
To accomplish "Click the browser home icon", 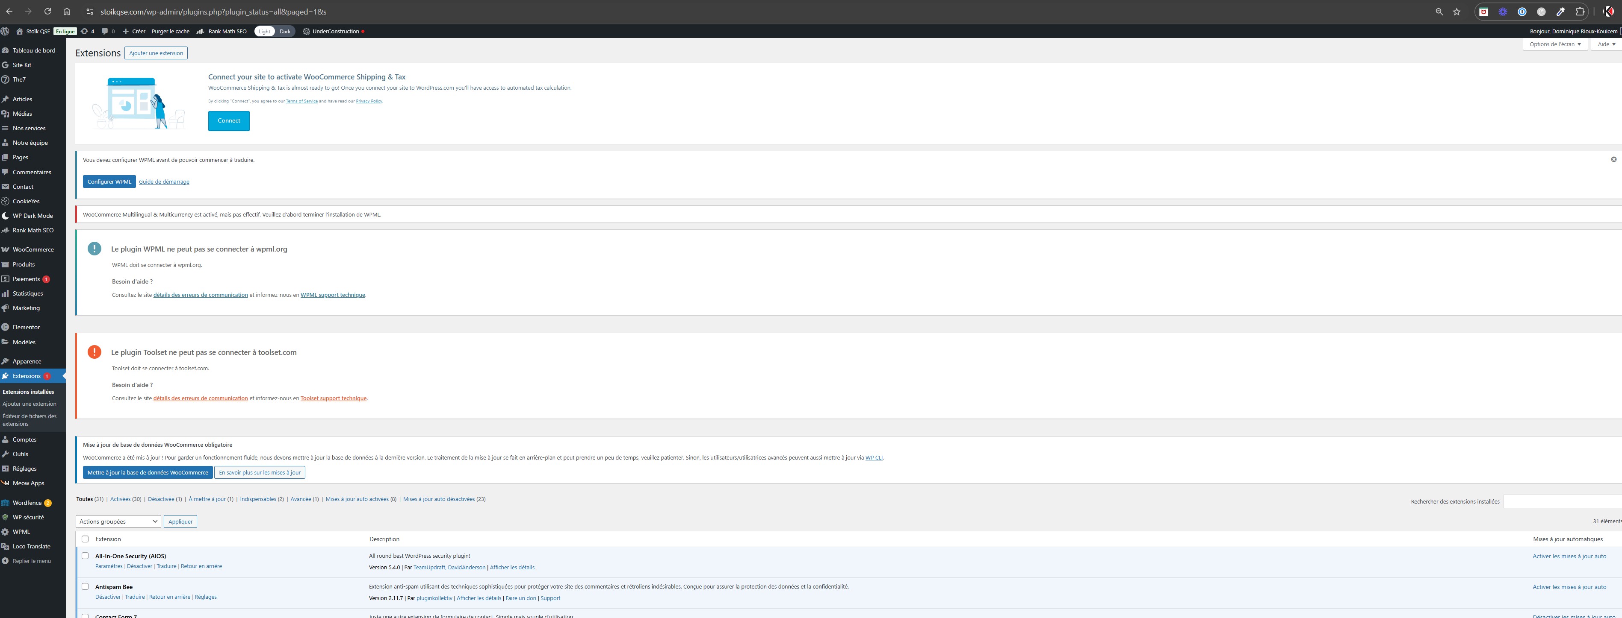I will pos(67,11).
